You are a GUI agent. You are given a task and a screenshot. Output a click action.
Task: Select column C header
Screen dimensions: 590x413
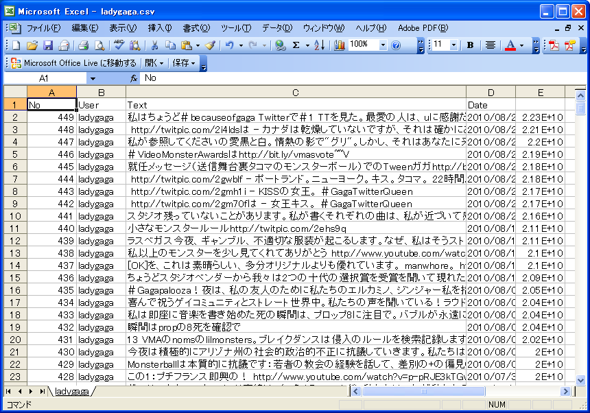[296, 93]
